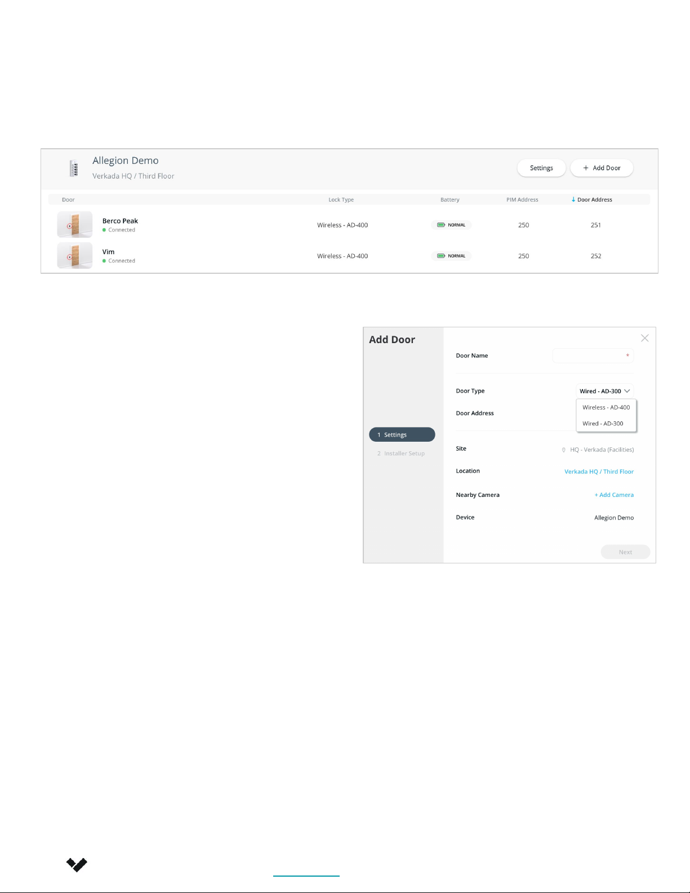Click the location pin icon beside Site

click(564, 450)
